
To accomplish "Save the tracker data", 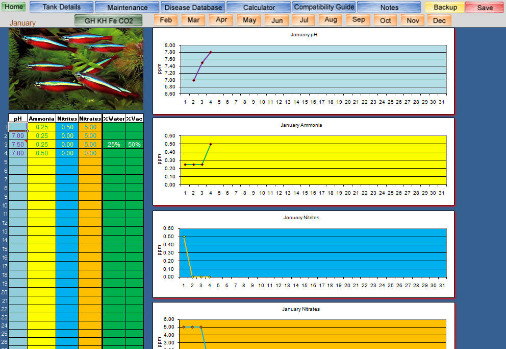I will (484, 8).
